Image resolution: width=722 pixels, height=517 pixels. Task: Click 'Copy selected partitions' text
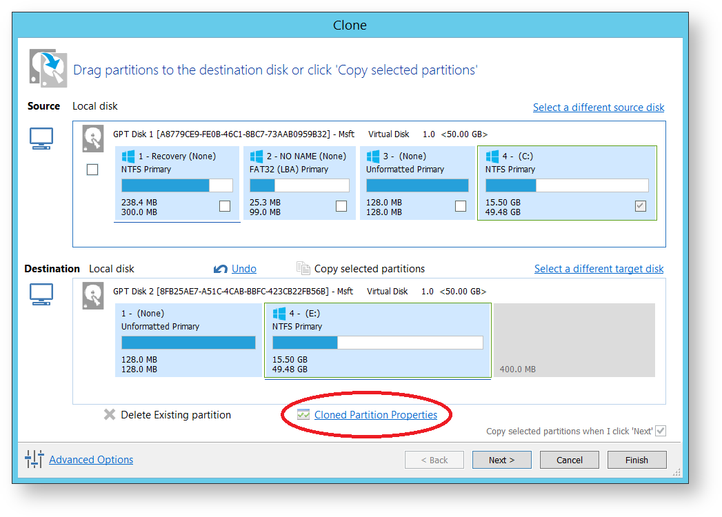[370, 269]
